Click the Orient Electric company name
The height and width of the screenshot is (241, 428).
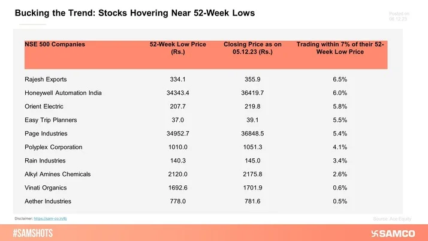point(44,106)
